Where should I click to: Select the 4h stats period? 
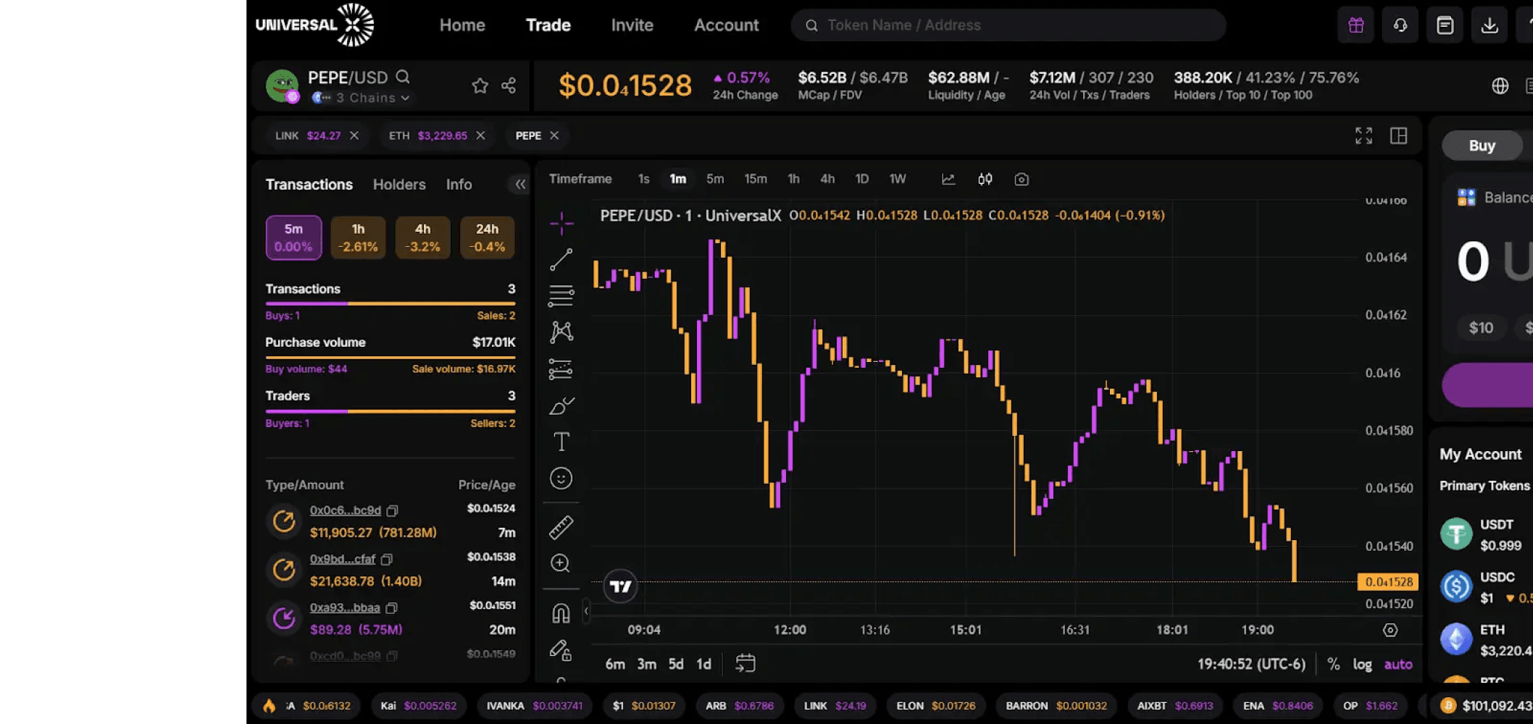pyautogui.click(x=422, y=237)
